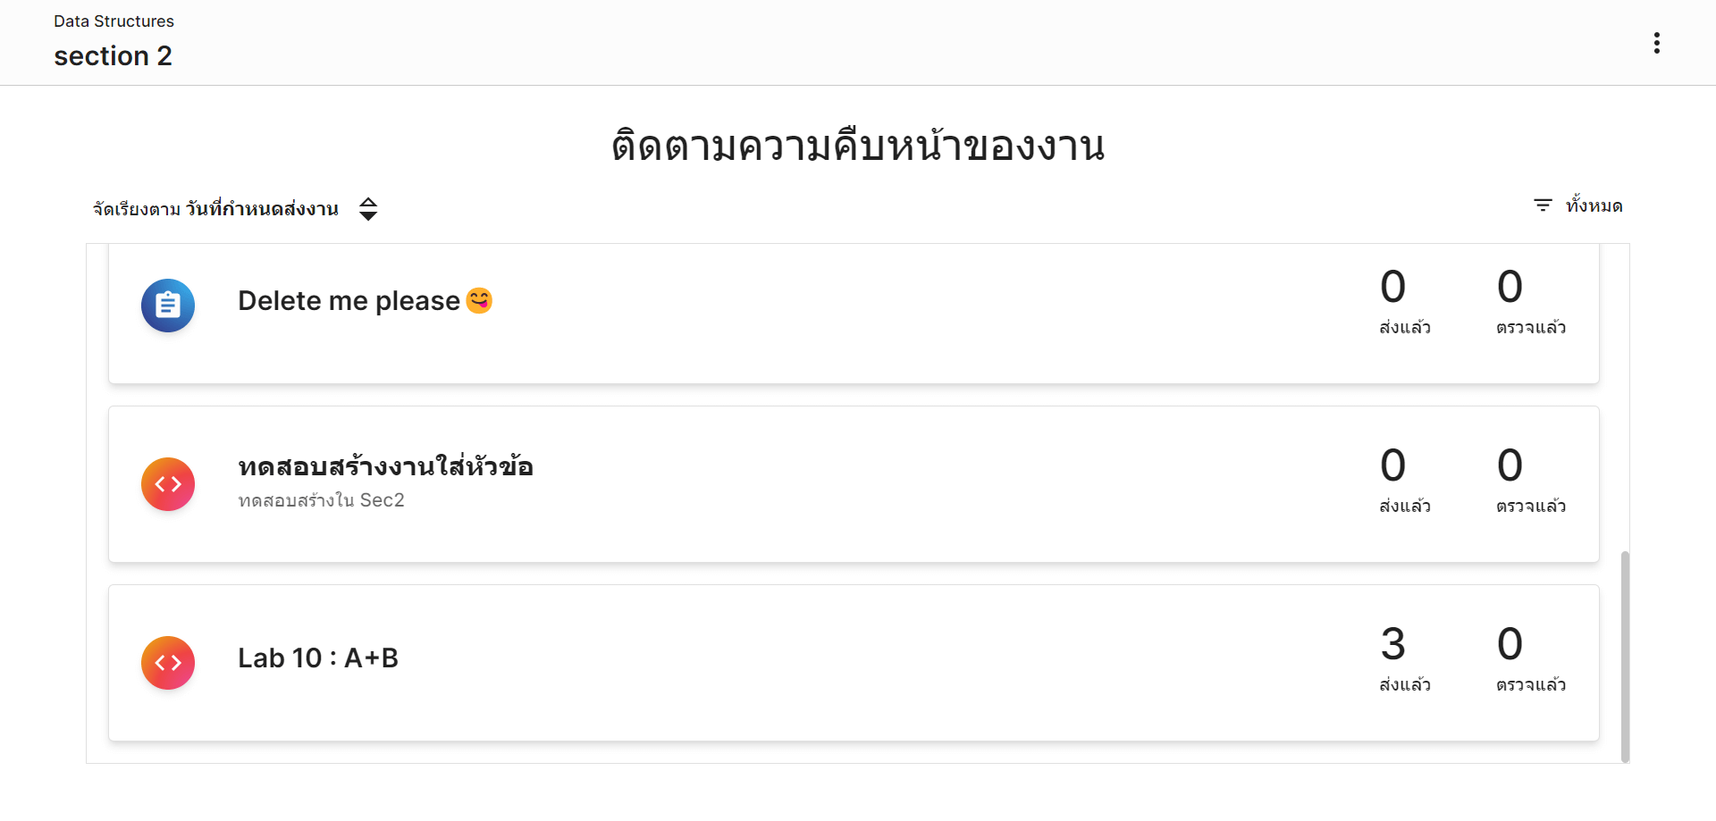Image resolution: width=1716 pixels, height=821 pixels.
Task: Click the clipboard icon for Delete me please
Action: pyautogui.click(x=168, y=306)
